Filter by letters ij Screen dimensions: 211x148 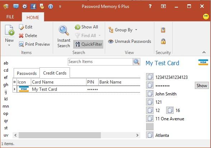(6, 92)
